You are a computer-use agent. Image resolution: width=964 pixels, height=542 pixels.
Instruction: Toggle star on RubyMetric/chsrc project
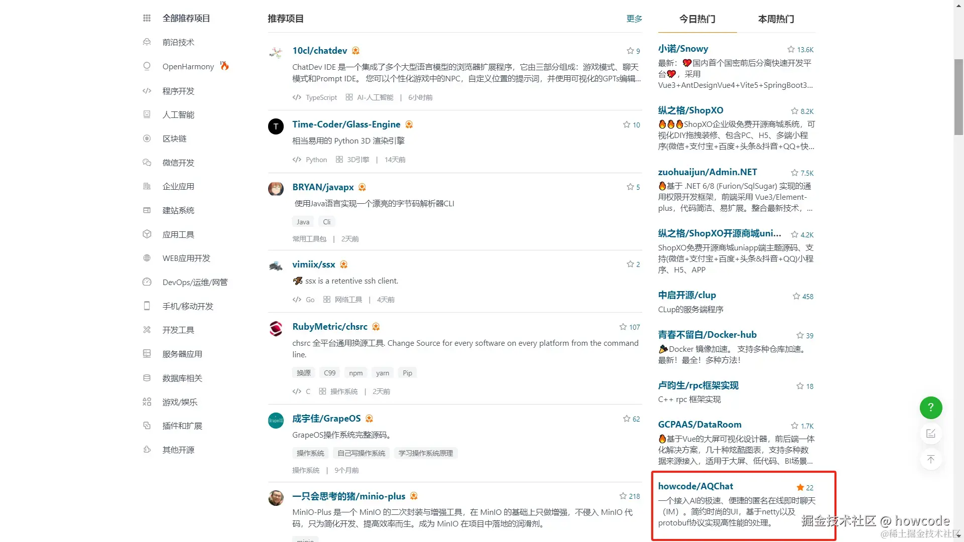pos(623,327)
